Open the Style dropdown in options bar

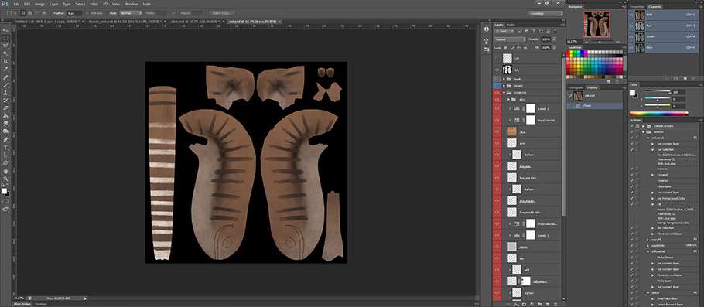pyautogui.click(x=130, y=13)
